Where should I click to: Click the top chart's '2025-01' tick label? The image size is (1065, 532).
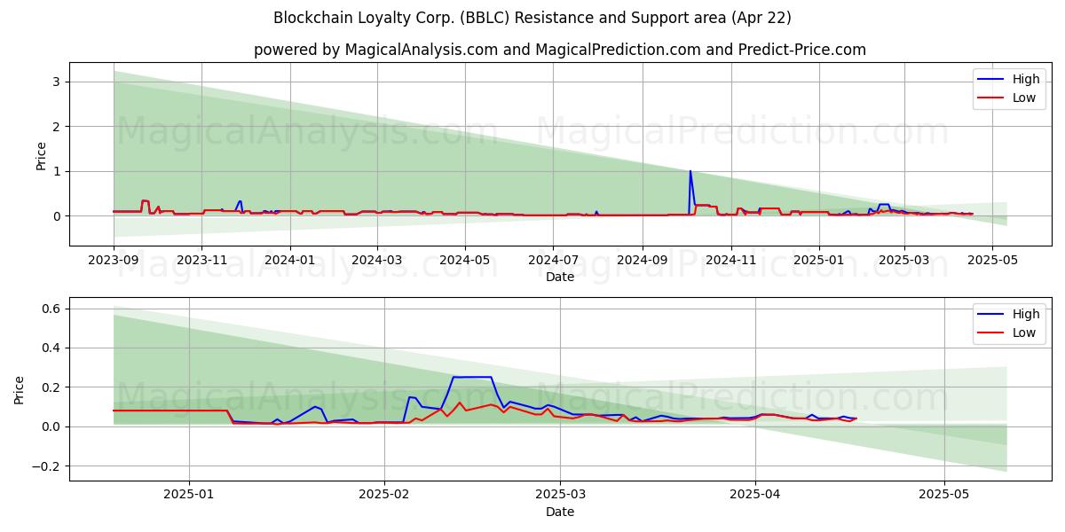coord(818,261)
